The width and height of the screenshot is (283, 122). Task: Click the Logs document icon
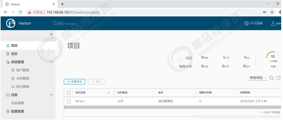click(x=8, y=54)
